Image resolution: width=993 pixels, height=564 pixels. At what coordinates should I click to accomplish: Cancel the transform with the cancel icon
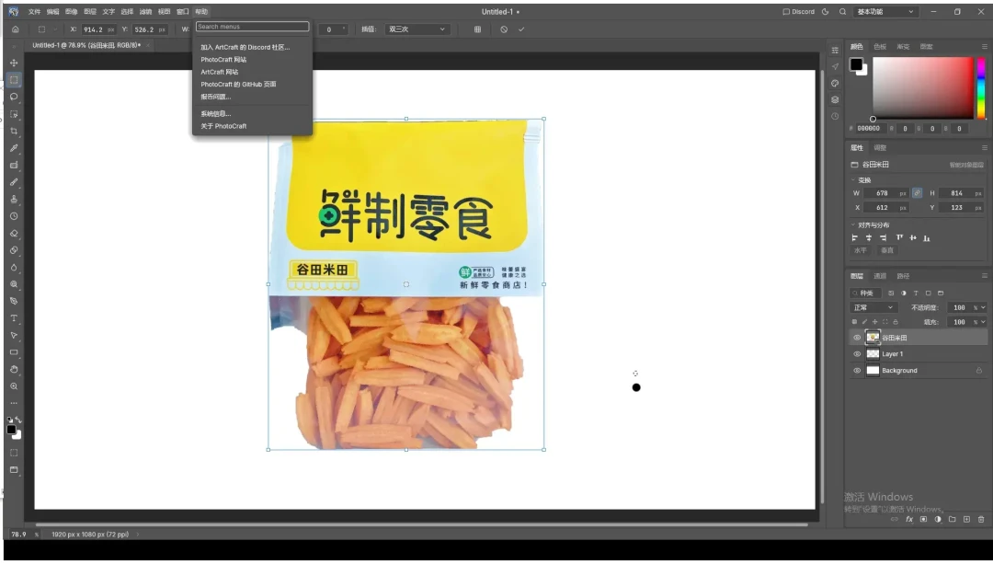click(x=504, y=29)
